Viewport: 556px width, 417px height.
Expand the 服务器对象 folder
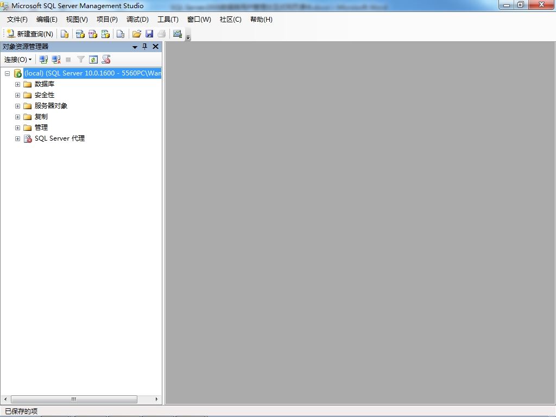pos(17,106)
